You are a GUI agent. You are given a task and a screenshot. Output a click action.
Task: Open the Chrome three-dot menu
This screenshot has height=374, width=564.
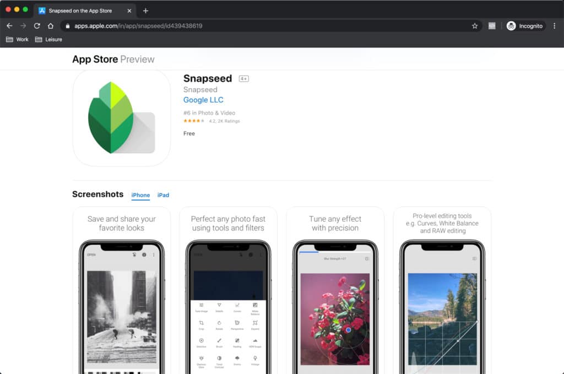pyautogui.click(x=554, y=26)
